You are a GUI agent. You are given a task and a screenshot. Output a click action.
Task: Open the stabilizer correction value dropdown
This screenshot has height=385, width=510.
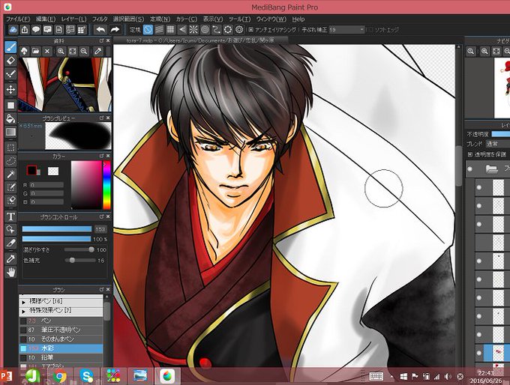346,29
